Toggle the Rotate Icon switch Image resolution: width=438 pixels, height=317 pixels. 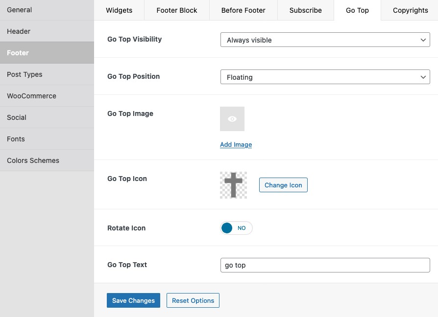coord(236,228)
